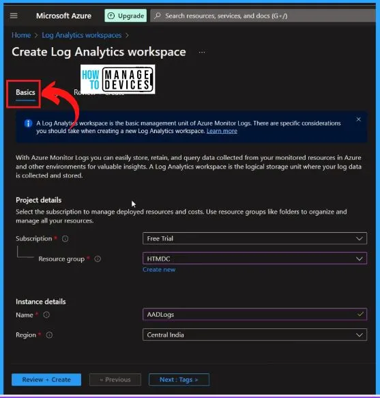Show Name info tooltip icon
Image resolution: width=380 pixels, height=398 pixels.
pyautogui.click(x=46, y=315)
